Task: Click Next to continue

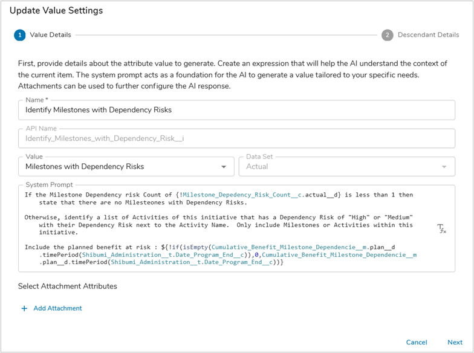Action: [x=455, y=342]
